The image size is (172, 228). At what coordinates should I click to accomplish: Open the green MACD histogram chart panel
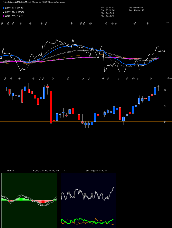pyautogui.click(x=29, y=200)
